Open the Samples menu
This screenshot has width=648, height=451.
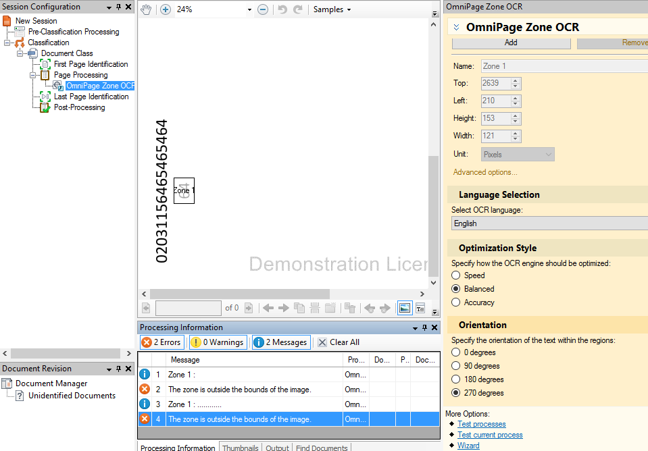coord(332,9)
